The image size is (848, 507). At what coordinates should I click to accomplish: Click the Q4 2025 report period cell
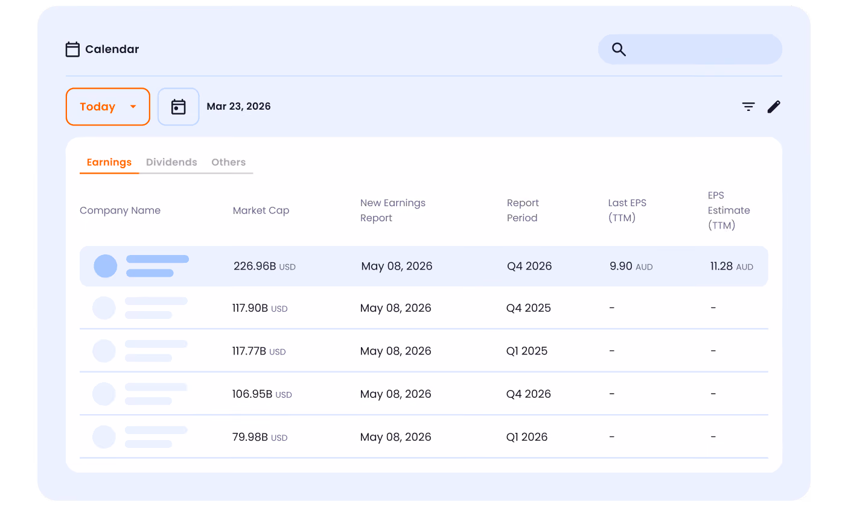(x=528, y=308)
